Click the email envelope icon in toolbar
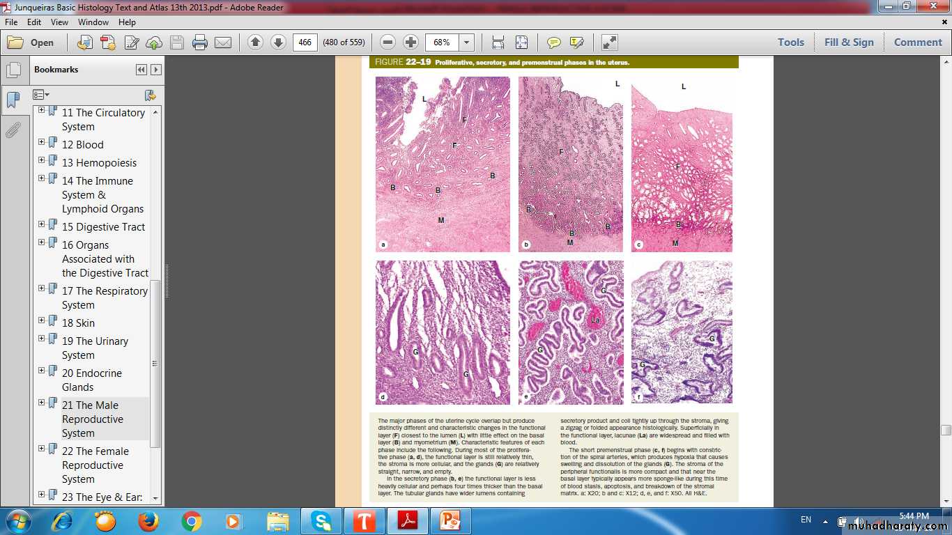The width and height of the screenshot is (952, 535). point(223,42)
